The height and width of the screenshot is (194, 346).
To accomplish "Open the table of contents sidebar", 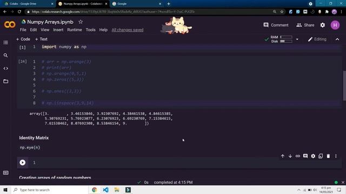I will point(6,43).
